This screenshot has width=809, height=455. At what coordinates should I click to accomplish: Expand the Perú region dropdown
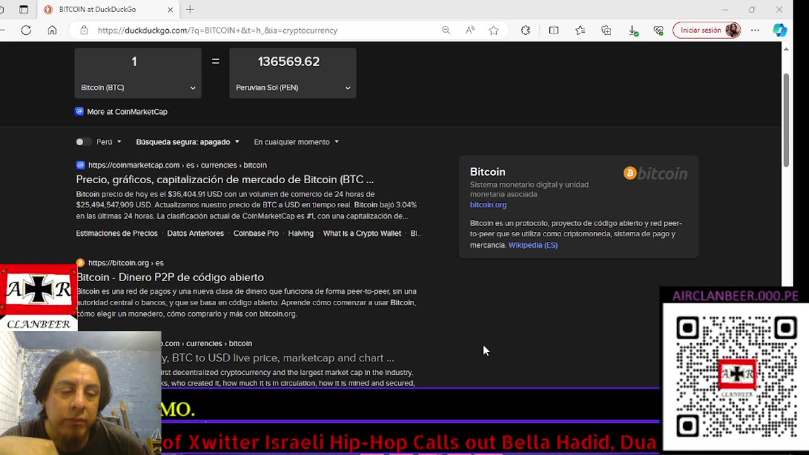point(109,142)
